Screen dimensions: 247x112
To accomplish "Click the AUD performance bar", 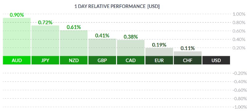I will tap(17, 37).
